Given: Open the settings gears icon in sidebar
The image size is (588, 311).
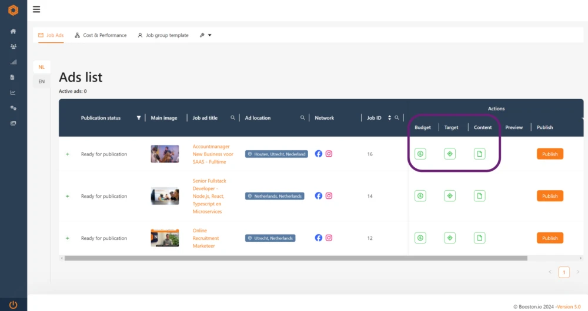Looking at the screenshot, I should 13,108.
